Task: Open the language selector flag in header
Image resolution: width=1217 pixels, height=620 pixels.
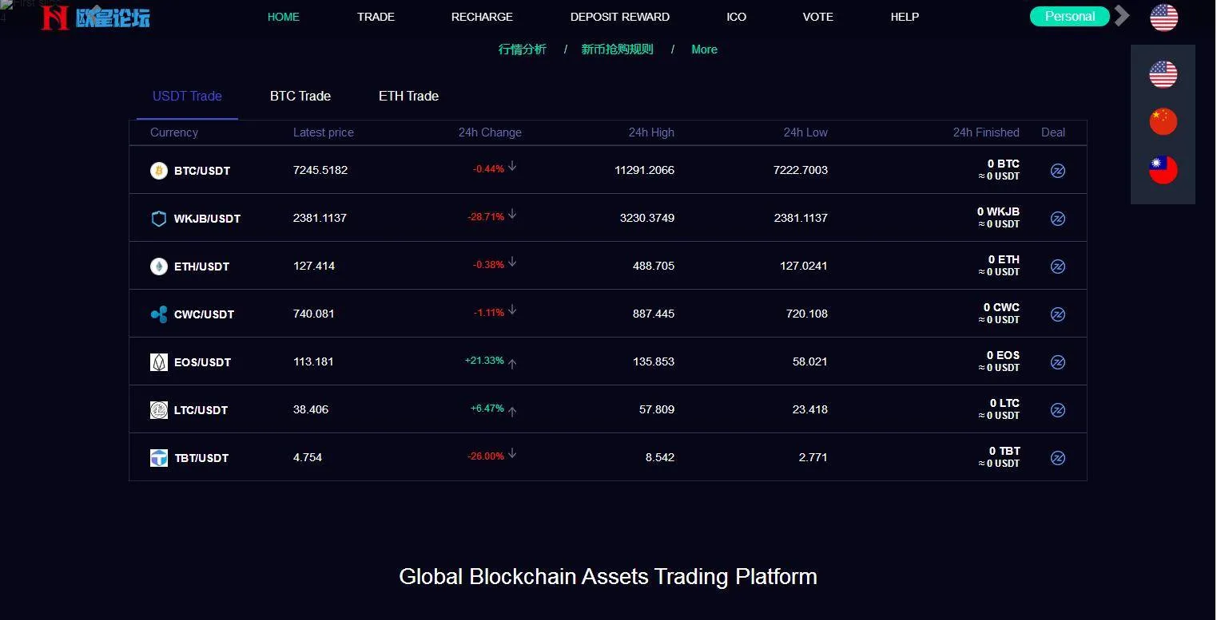Action: coord(1163,17)
